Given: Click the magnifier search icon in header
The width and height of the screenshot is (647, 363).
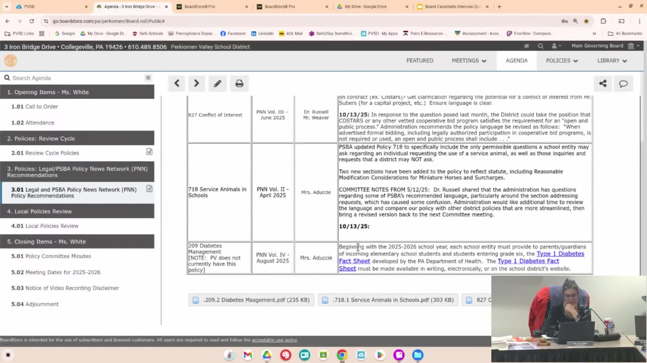Looking at the screenshot, I should 541,46.
